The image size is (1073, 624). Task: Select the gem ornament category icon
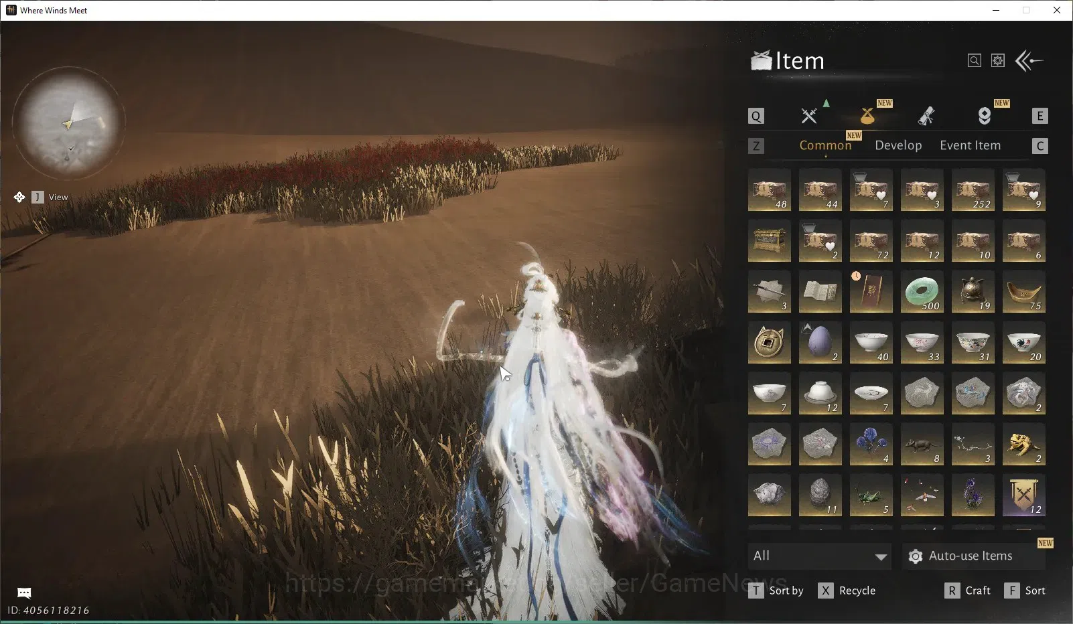coord(985,116)
